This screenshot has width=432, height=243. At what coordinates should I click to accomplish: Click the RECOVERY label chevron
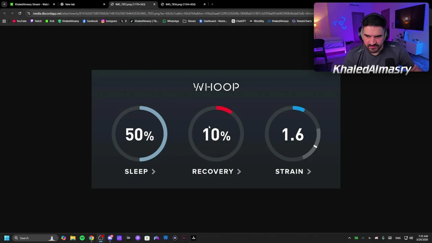tap(239, 171)
